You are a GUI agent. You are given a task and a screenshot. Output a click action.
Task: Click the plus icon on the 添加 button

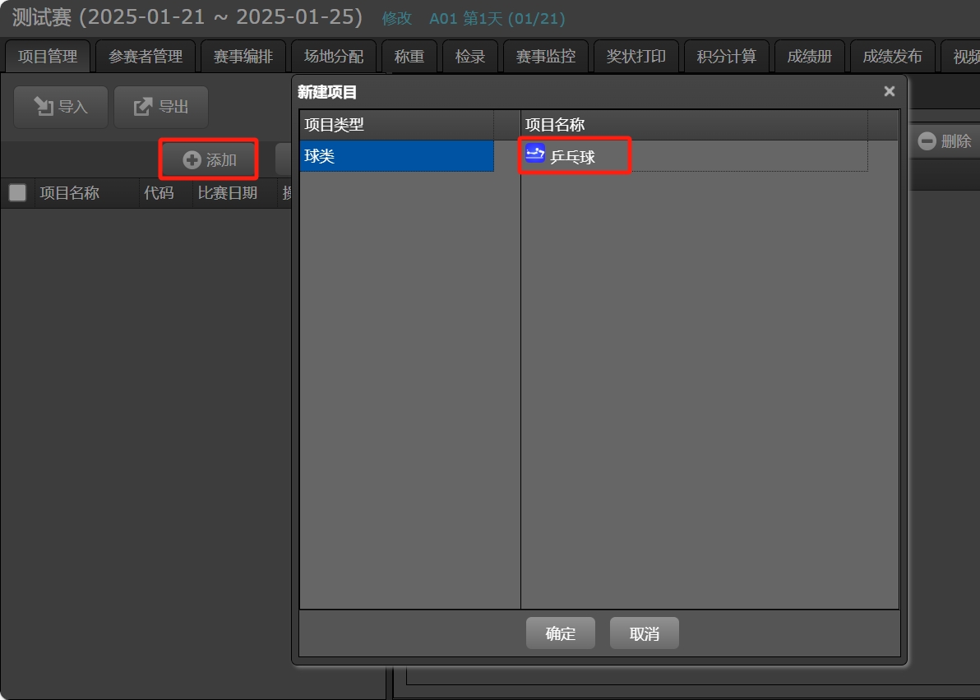[x=191, y=159]
